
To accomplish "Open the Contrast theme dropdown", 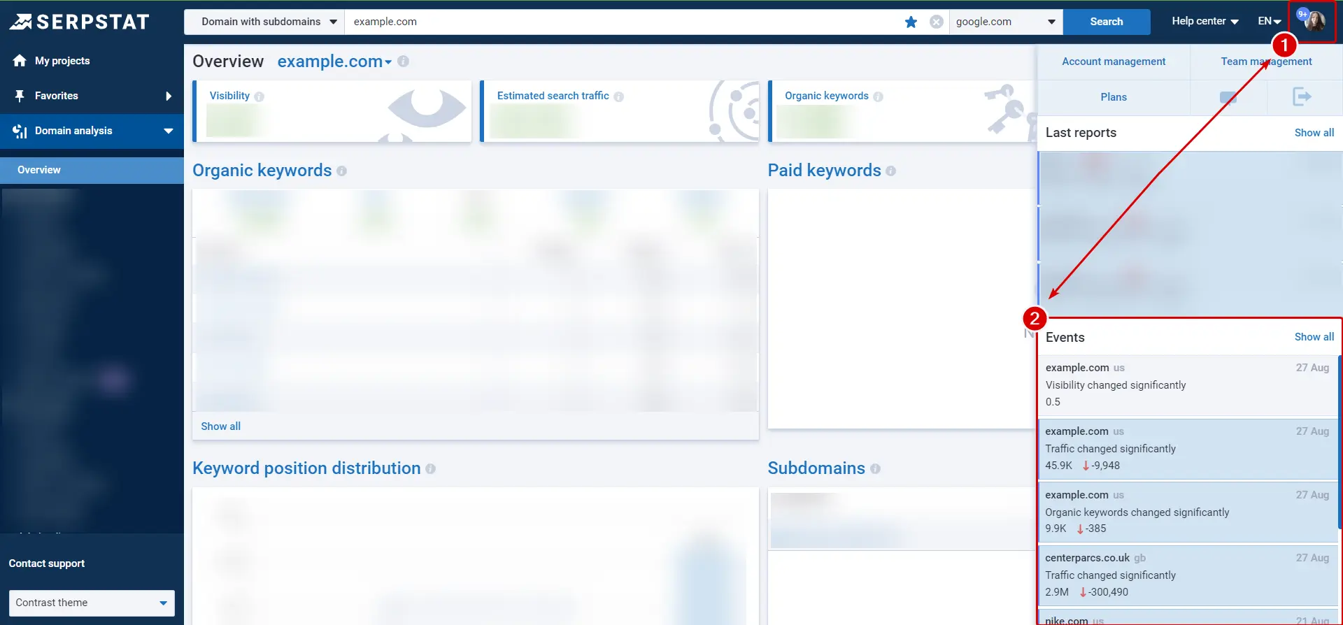I will 92,603.
